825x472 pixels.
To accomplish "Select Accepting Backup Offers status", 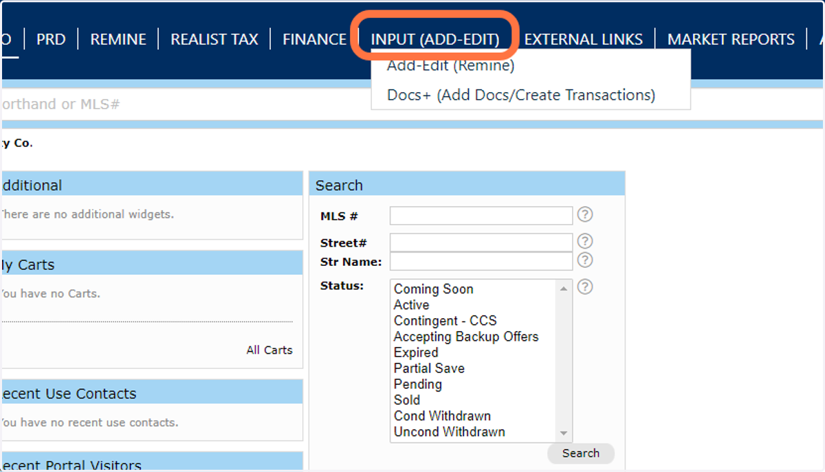I will [x=466, y=337].
